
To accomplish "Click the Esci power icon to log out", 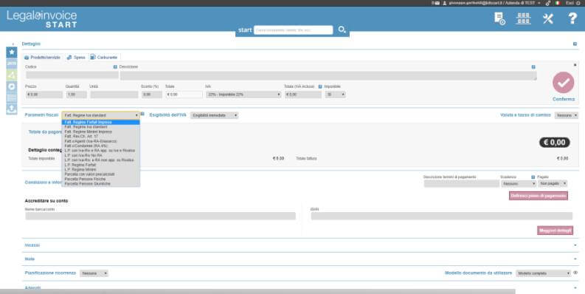I will (x=578, y=3).
